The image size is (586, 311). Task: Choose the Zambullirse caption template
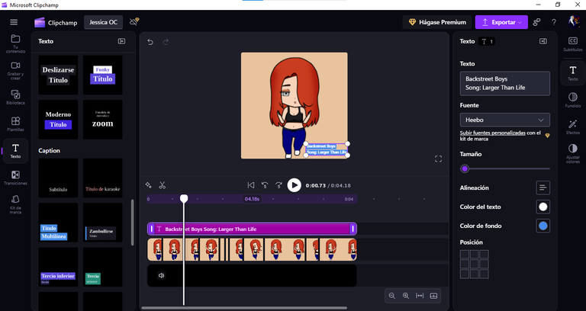(103, 223)
